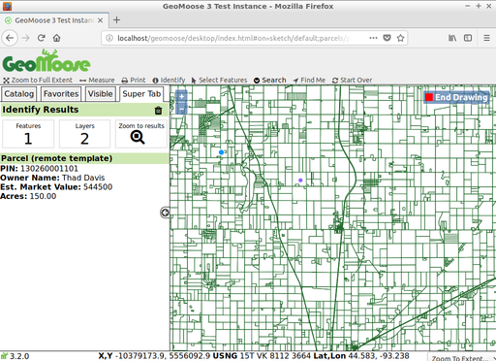Reload the page in Firefox
Image resolution: width=496 pixels, height=361 pixels.
pyautogui.click(x=41, y=38)
